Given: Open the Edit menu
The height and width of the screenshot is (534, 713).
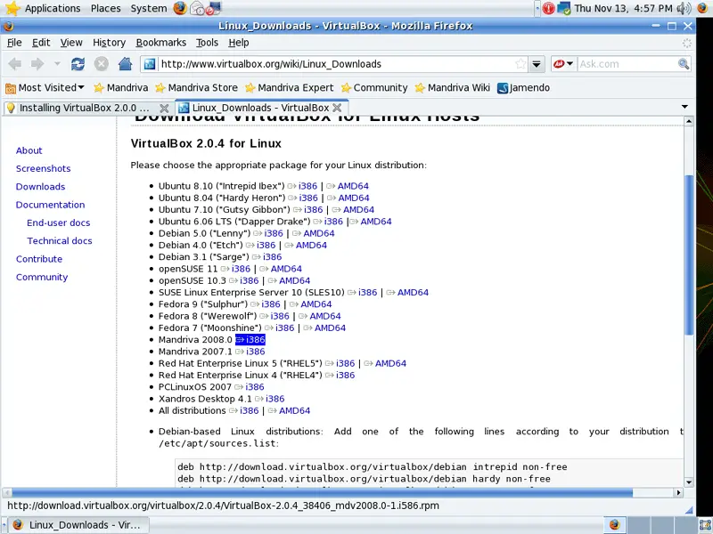Looking at the screenshot, I should pyautogui.click(x=41, y=43).
